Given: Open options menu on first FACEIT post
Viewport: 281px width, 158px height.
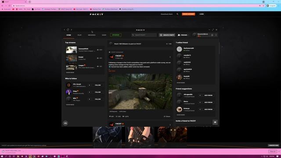Looking at the screenshot, I should (170, 57).
